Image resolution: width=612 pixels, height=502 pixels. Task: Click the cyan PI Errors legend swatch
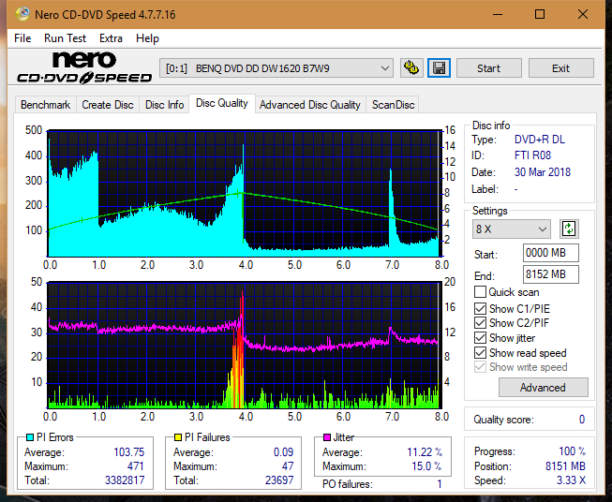(30, 437)
